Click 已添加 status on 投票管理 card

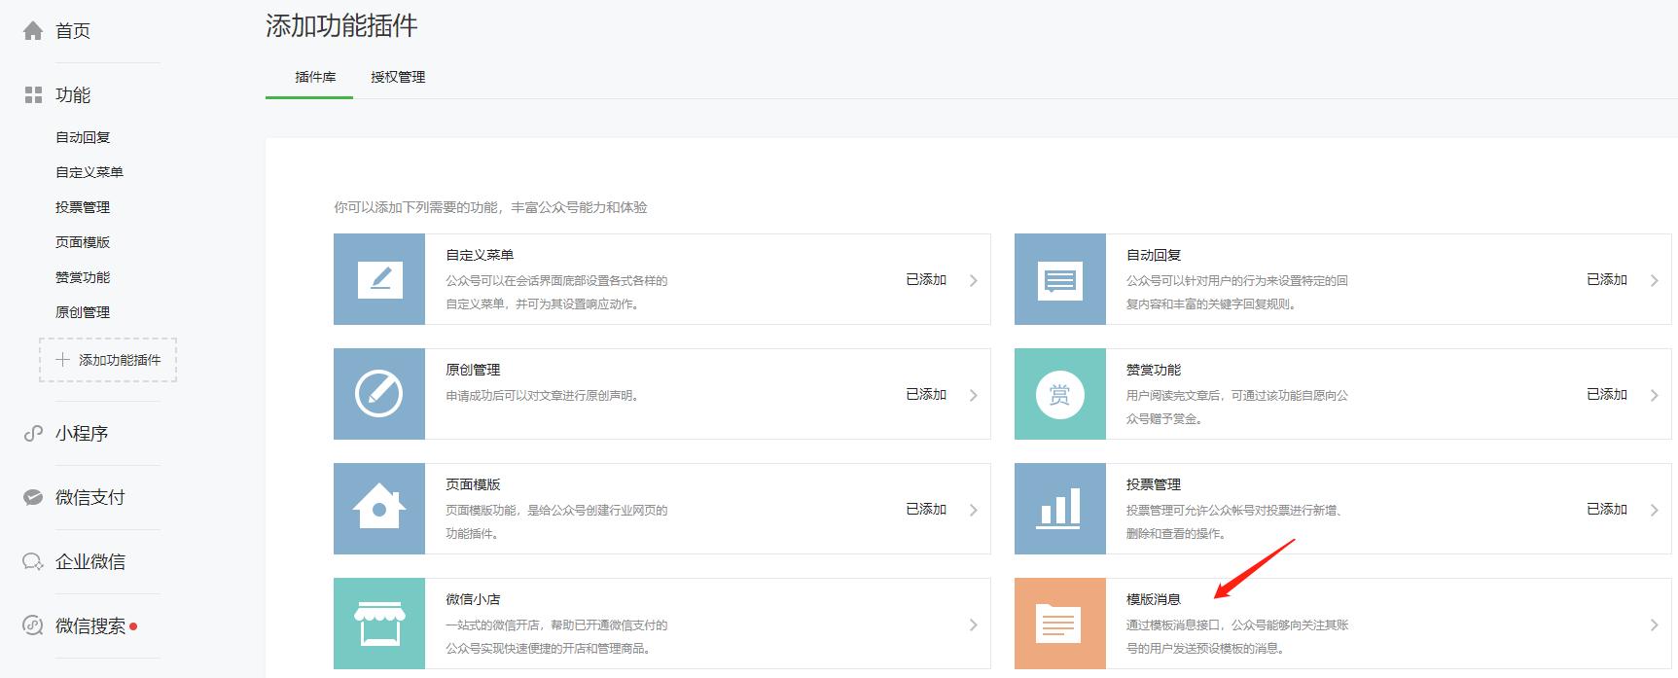[x=1607, y=509]
